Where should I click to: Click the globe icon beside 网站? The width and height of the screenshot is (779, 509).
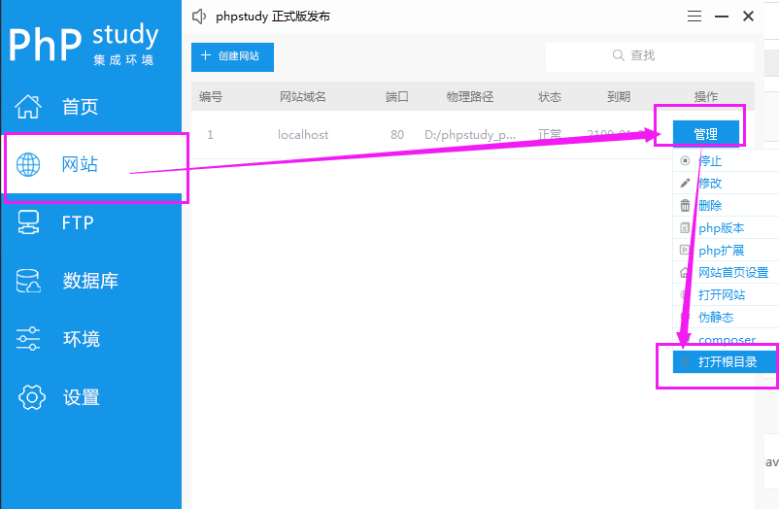click(28, 164)
